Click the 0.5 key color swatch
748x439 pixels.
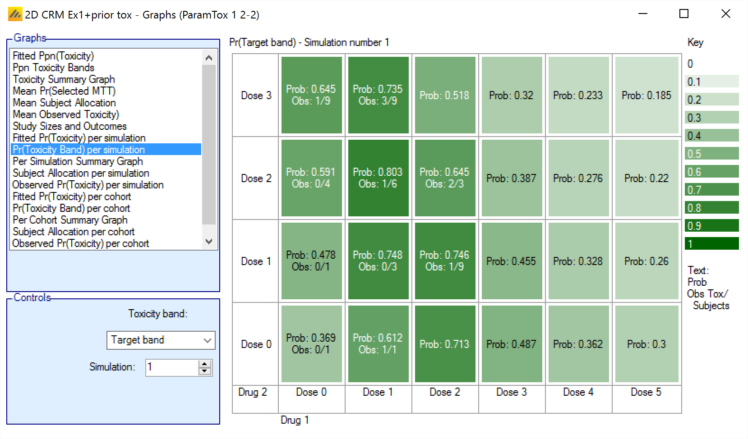coord(711,154)
